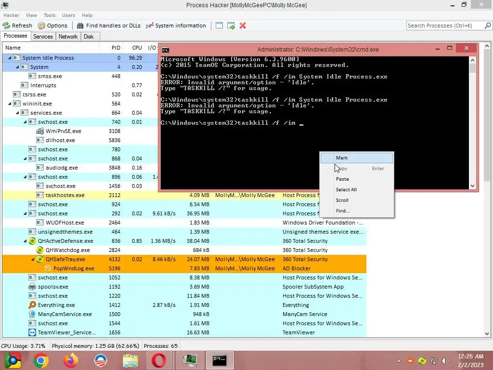Click the volume tray icon
Viewport: 493px width, 370px height.
[x=445, y=361]
